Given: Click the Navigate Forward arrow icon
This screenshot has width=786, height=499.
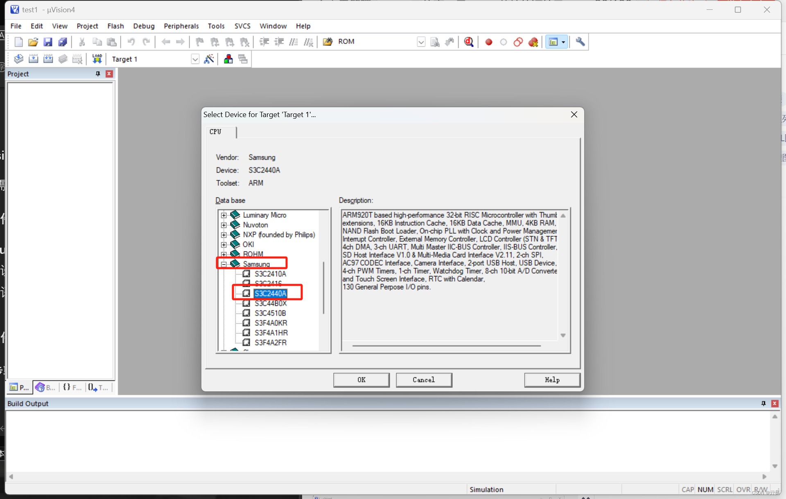Looking at the screenshot, I should click(x=180, y=42).
